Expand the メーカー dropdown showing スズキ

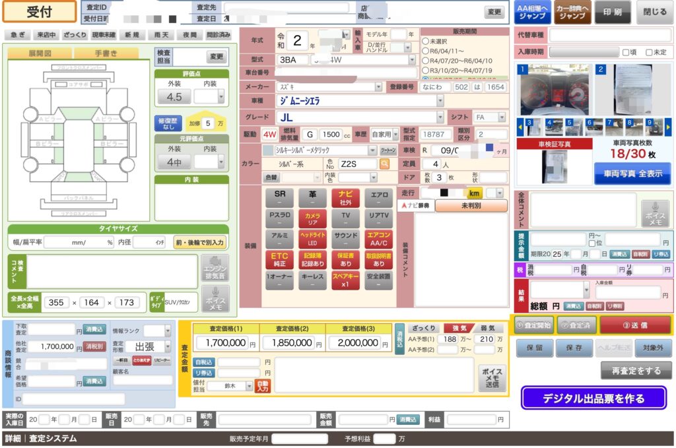[378, 86]
